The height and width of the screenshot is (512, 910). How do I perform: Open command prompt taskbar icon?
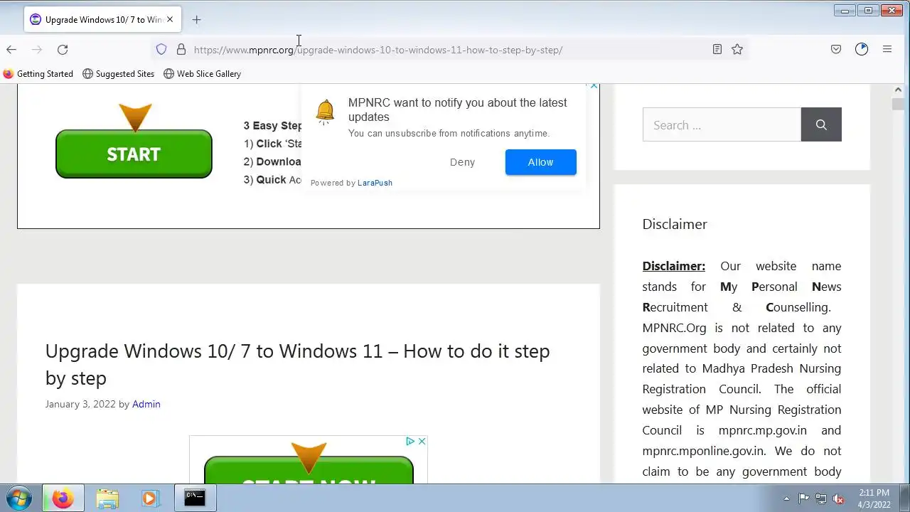click(195, 498)
